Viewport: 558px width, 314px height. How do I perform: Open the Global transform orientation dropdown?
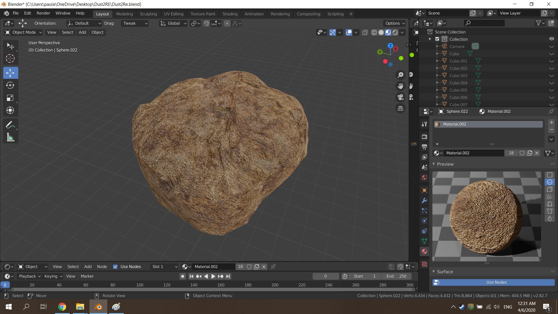(174, 24)
